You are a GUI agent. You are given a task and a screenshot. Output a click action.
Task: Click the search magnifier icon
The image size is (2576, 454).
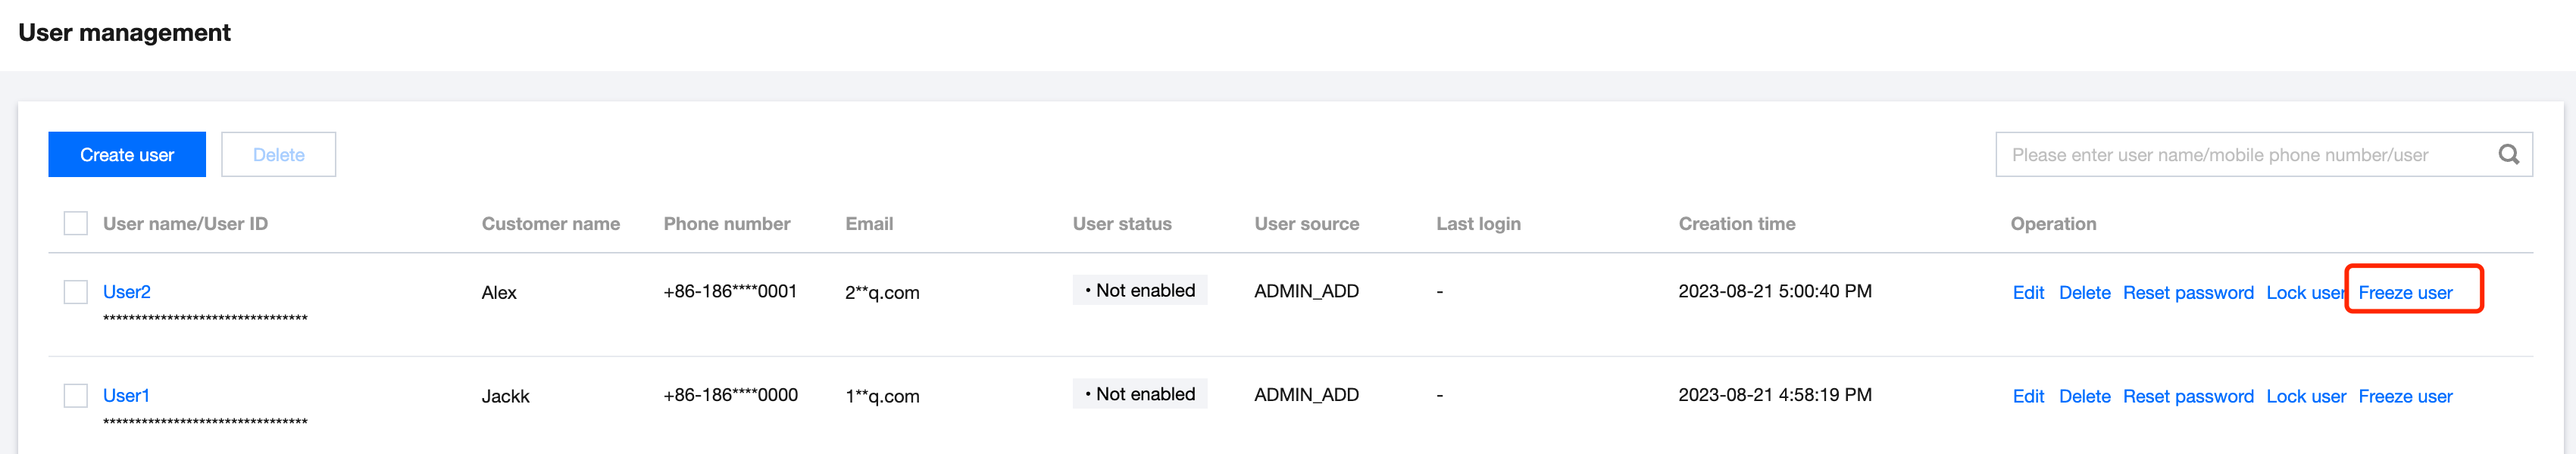[x=2508, y=154]
